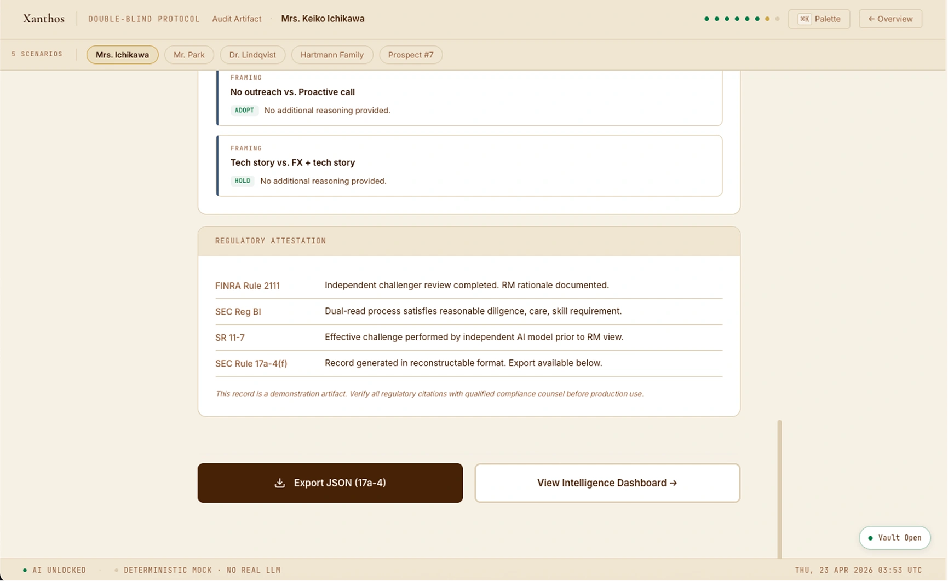Open the FINRA Rule 2111 entry
This screenshot has height=581, width=948.
click(248, 286)
